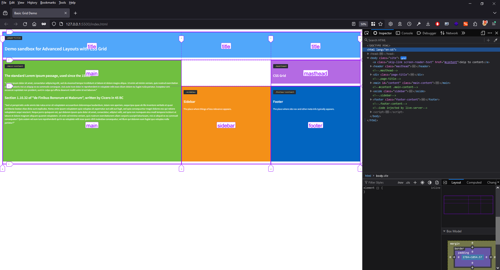Open the Firefox application hamburger menu
500x270 pixels.
click(494, 24)
